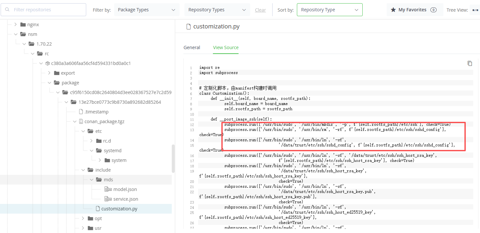
Task: Click the My Favorites star icon
Action: pyautogui.click(x=393, y=10)
